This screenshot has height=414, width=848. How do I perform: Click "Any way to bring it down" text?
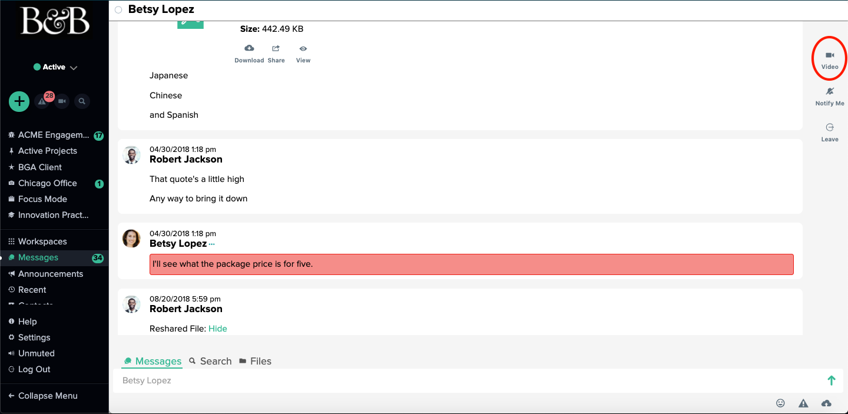(x=198, y=198)
